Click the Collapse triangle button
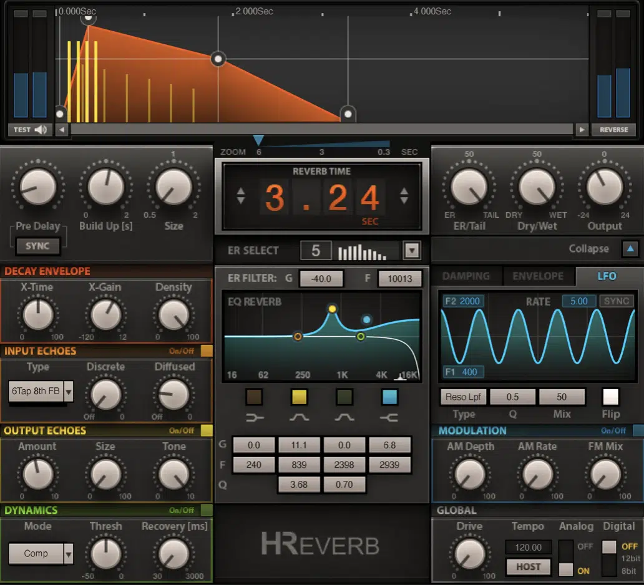644x585 pixels. (x=630, y=249)
